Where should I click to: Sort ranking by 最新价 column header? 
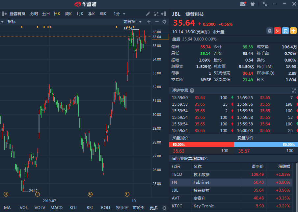point(258,167)
